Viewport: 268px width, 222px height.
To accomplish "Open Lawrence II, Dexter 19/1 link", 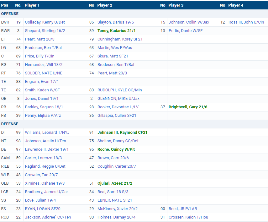I will click(x=47, y=149).
